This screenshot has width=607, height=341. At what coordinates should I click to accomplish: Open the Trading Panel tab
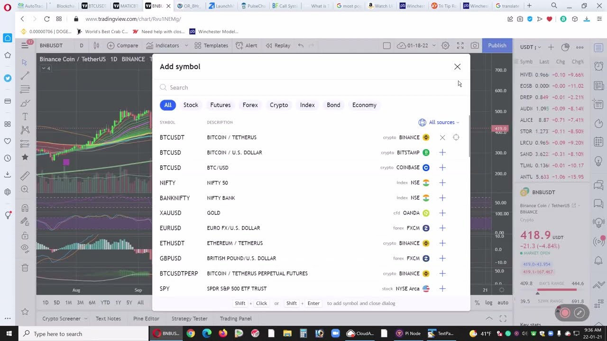pos(236,319)
